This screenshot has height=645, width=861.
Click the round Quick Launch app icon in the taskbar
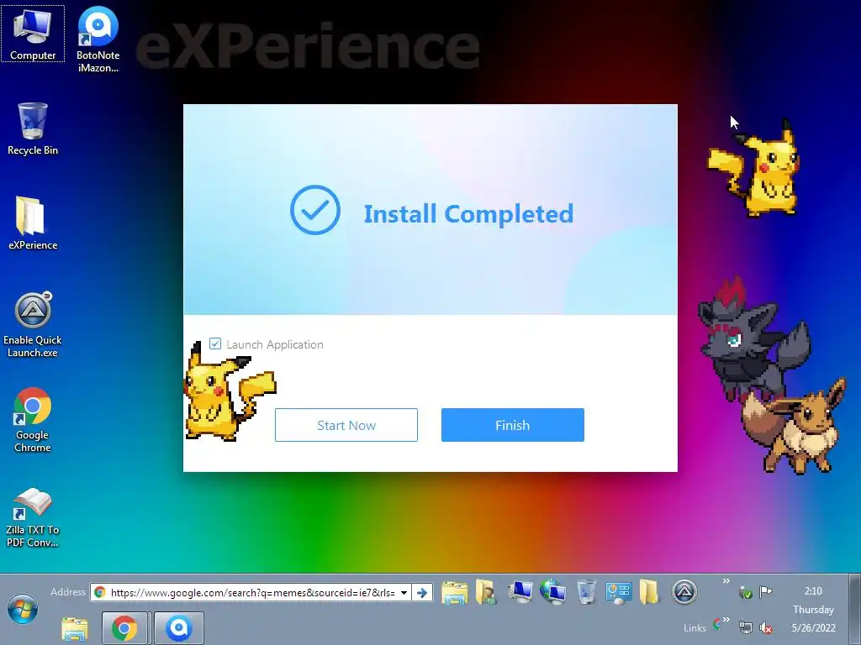(x=684, y=592)
